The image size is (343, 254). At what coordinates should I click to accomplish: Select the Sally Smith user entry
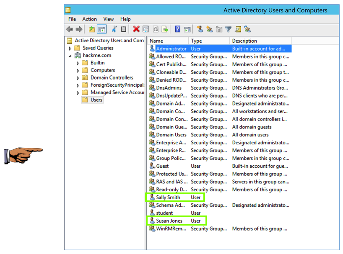(x=168, y=198)
